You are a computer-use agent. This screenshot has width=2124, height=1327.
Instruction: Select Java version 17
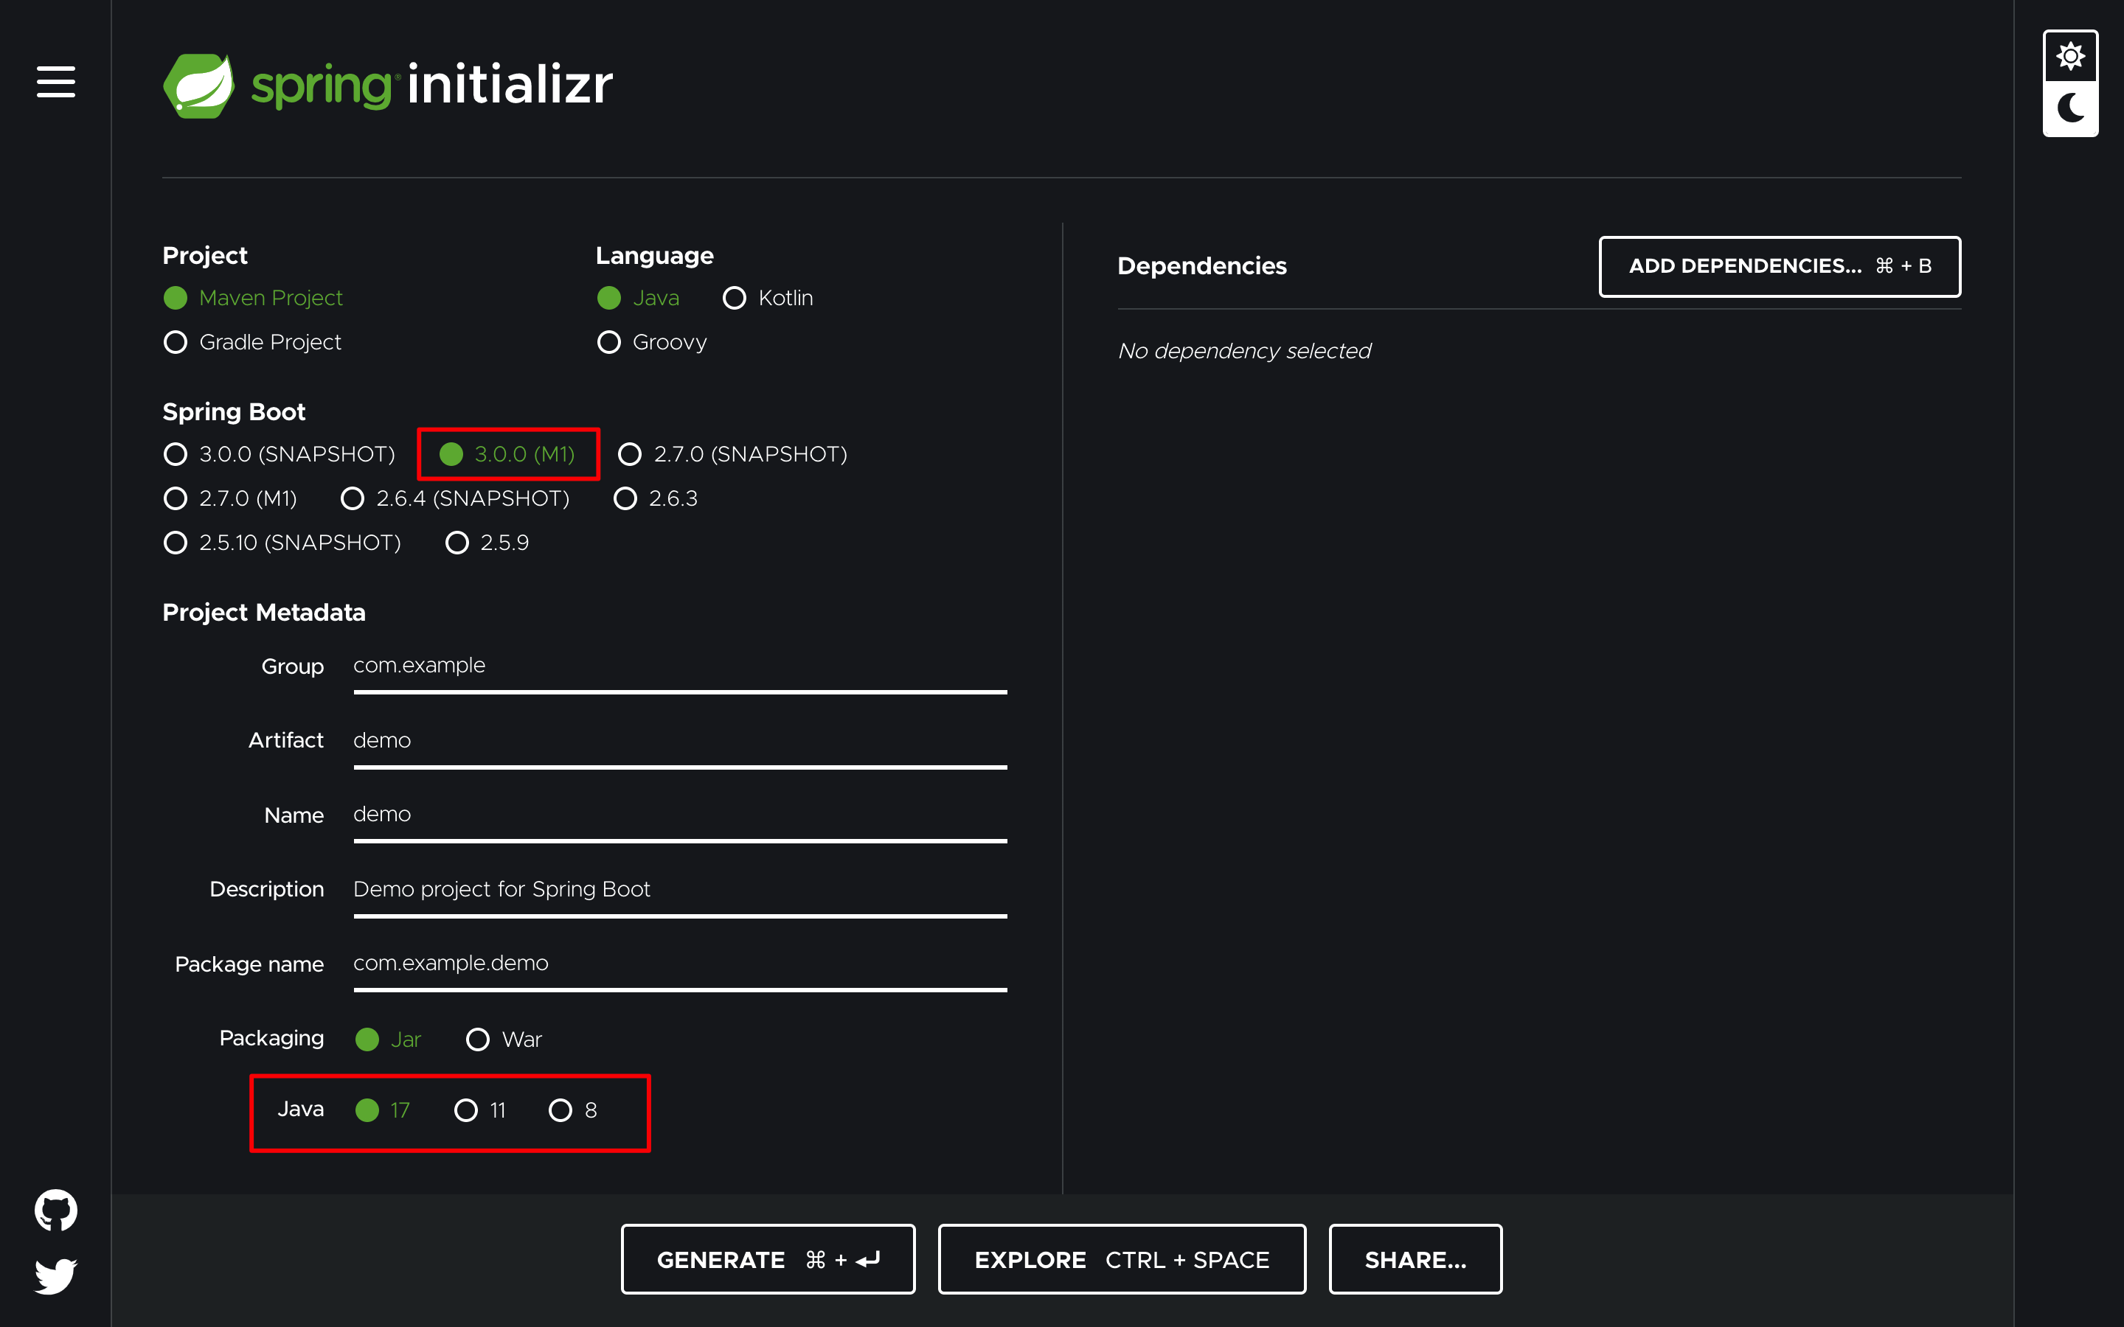coord(383,1110)
